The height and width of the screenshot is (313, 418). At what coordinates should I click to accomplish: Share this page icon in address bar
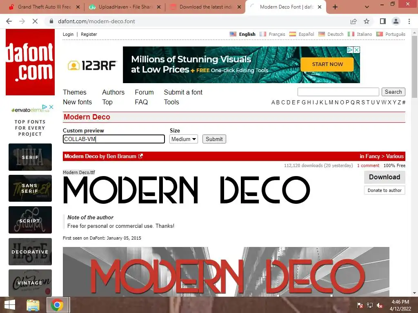(354, 21)
